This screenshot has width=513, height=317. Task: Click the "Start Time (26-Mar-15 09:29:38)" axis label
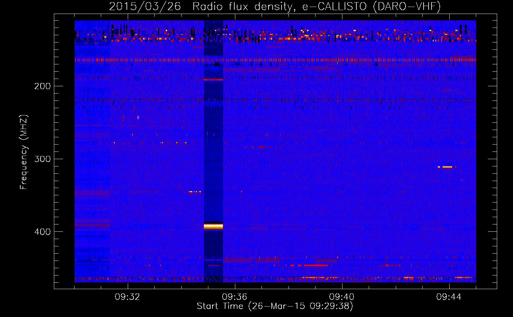[x=275, y=306]
